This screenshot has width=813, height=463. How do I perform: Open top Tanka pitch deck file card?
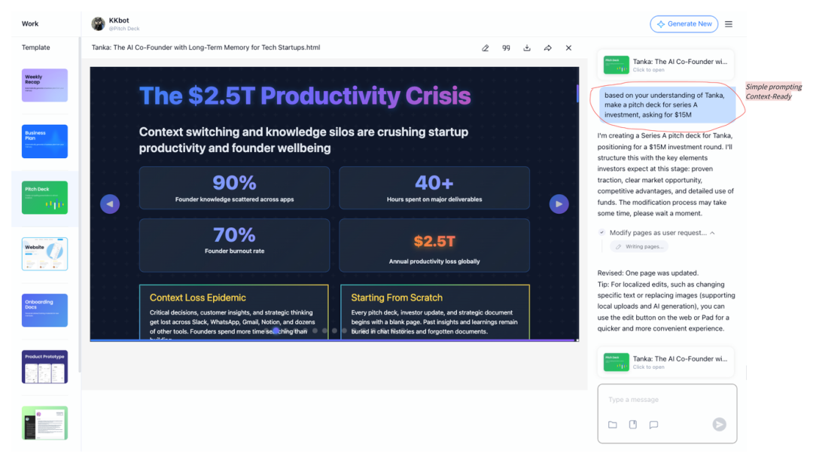(x=665, y=65)
